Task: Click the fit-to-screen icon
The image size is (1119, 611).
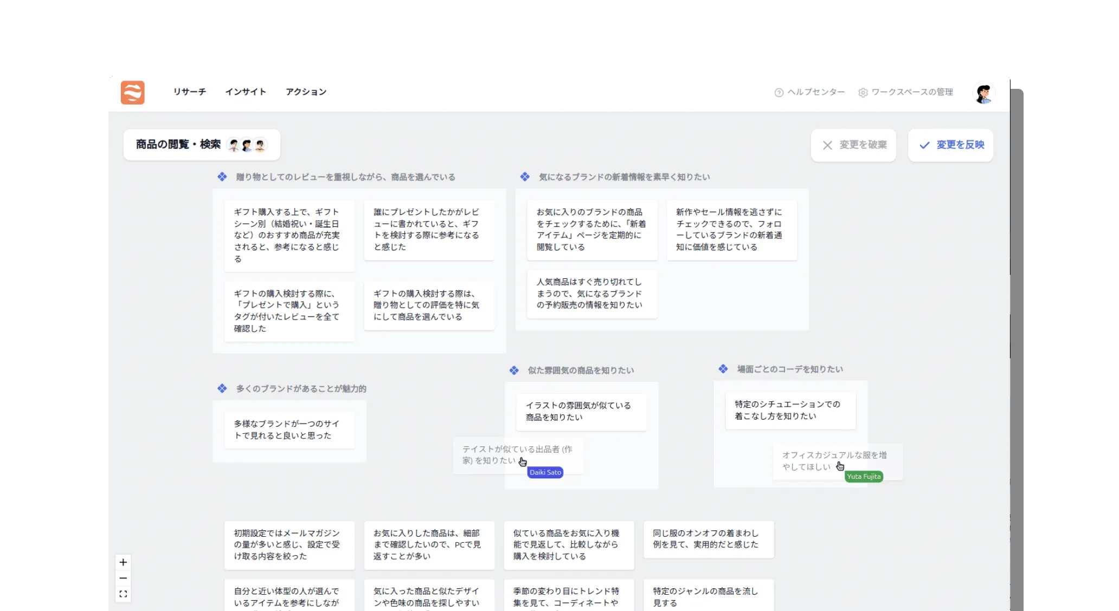Action: pos(123,594)
